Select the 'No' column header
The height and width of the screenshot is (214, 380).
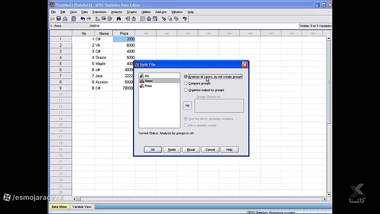[84, 34]
